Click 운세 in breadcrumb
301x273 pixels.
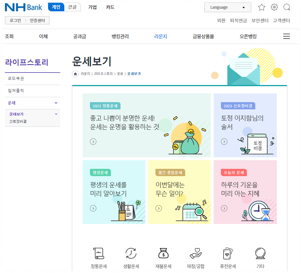[x=120, y=74]
